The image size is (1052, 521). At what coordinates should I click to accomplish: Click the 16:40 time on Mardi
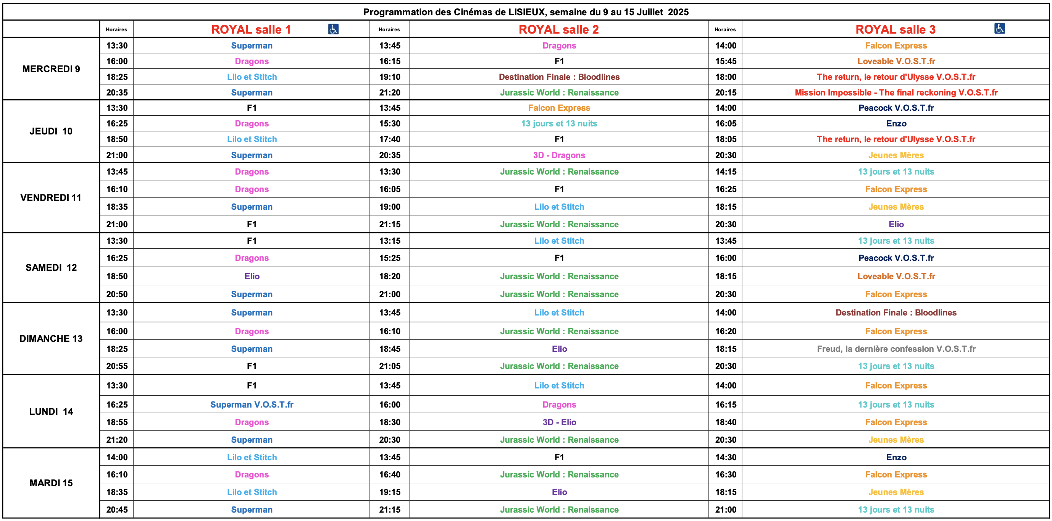click(x=390, y=474)
